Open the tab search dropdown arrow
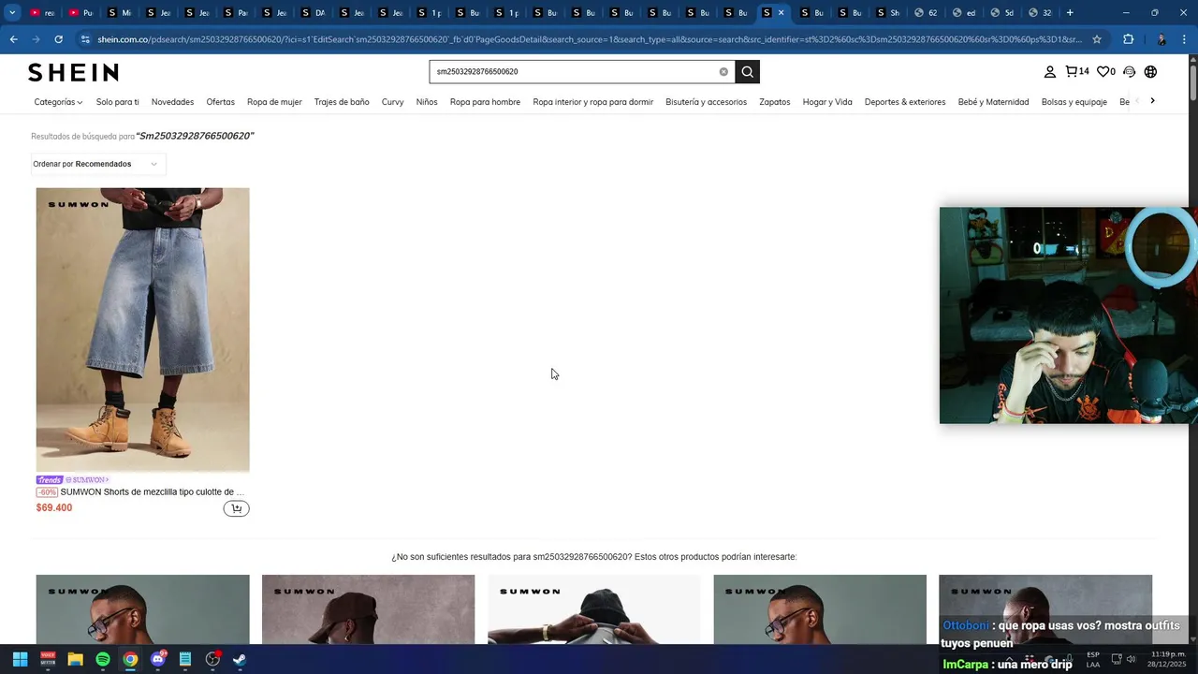 (12, 12)
